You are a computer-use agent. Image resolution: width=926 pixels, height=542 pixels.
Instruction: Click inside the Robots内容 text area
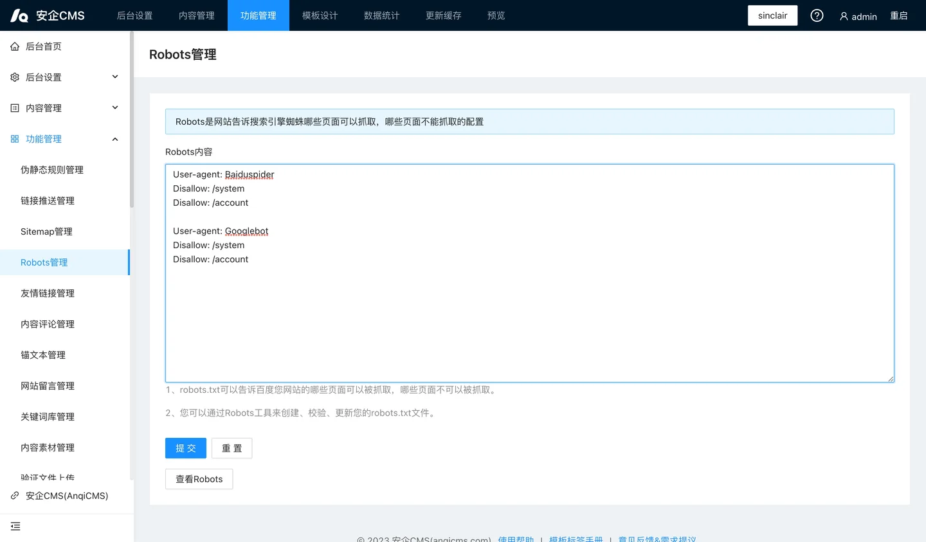pyautogui.click(x=530, y=273)
